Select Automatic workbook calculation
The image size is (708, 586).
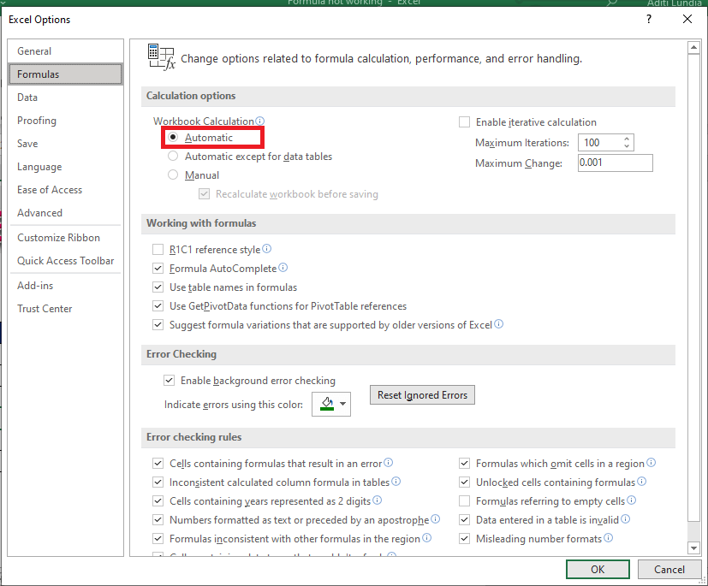pos(173,137)
